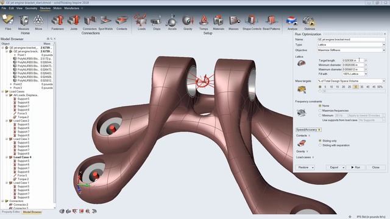This screenshot has width=390, height=219.
Task: Open the Objective dropdown Maximize Stiffness
Action: point(351,50)
